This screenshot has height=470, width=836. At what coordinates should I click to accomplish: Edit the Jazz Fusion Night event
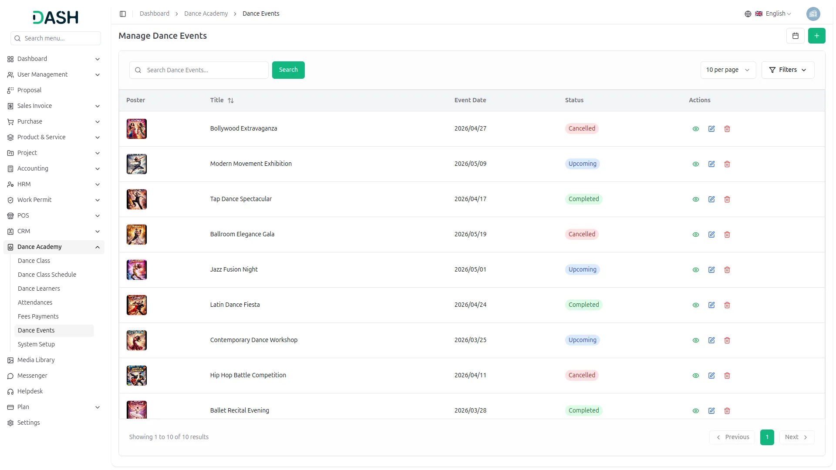pos(711,270)
